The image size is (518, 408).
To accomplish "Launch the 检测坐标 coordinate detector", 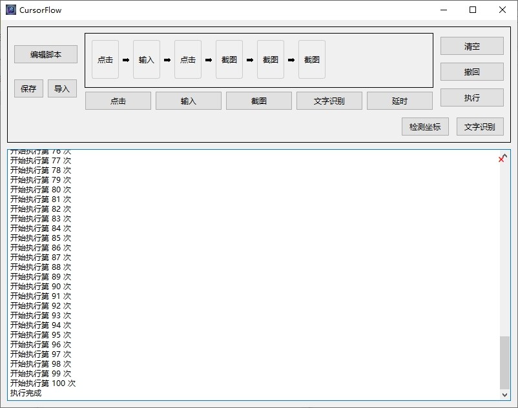I will click(x=425, y=127).
